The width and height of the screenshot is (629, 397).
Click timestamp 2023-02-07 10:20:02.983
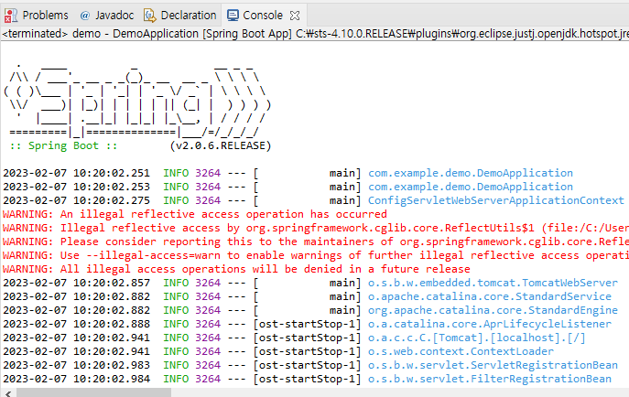tap(76, 365)
